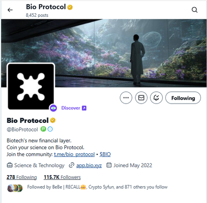Click the blue circle badge after the handle
This screenshot has height=203, width=207.
click(x=50, y=129)
